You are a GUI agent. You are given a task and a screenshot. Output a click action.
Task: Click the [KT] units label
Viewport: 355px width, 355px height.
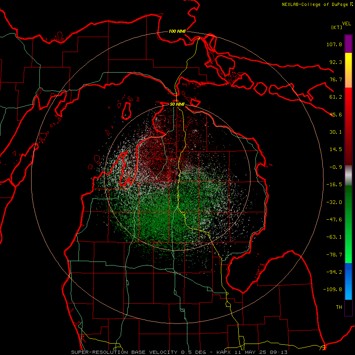[x=336, y=27]
